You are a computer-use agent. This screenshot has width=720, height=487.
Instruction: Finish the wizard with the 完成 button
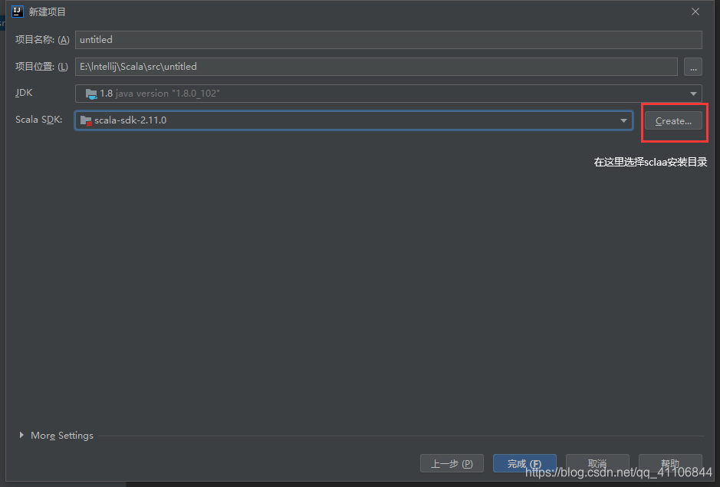click(x=524, y=463)
